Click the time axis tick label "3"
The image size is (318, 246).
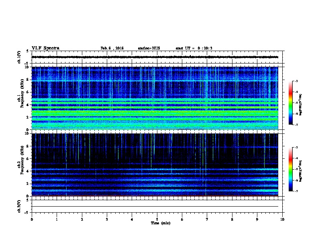pos(107,219)
